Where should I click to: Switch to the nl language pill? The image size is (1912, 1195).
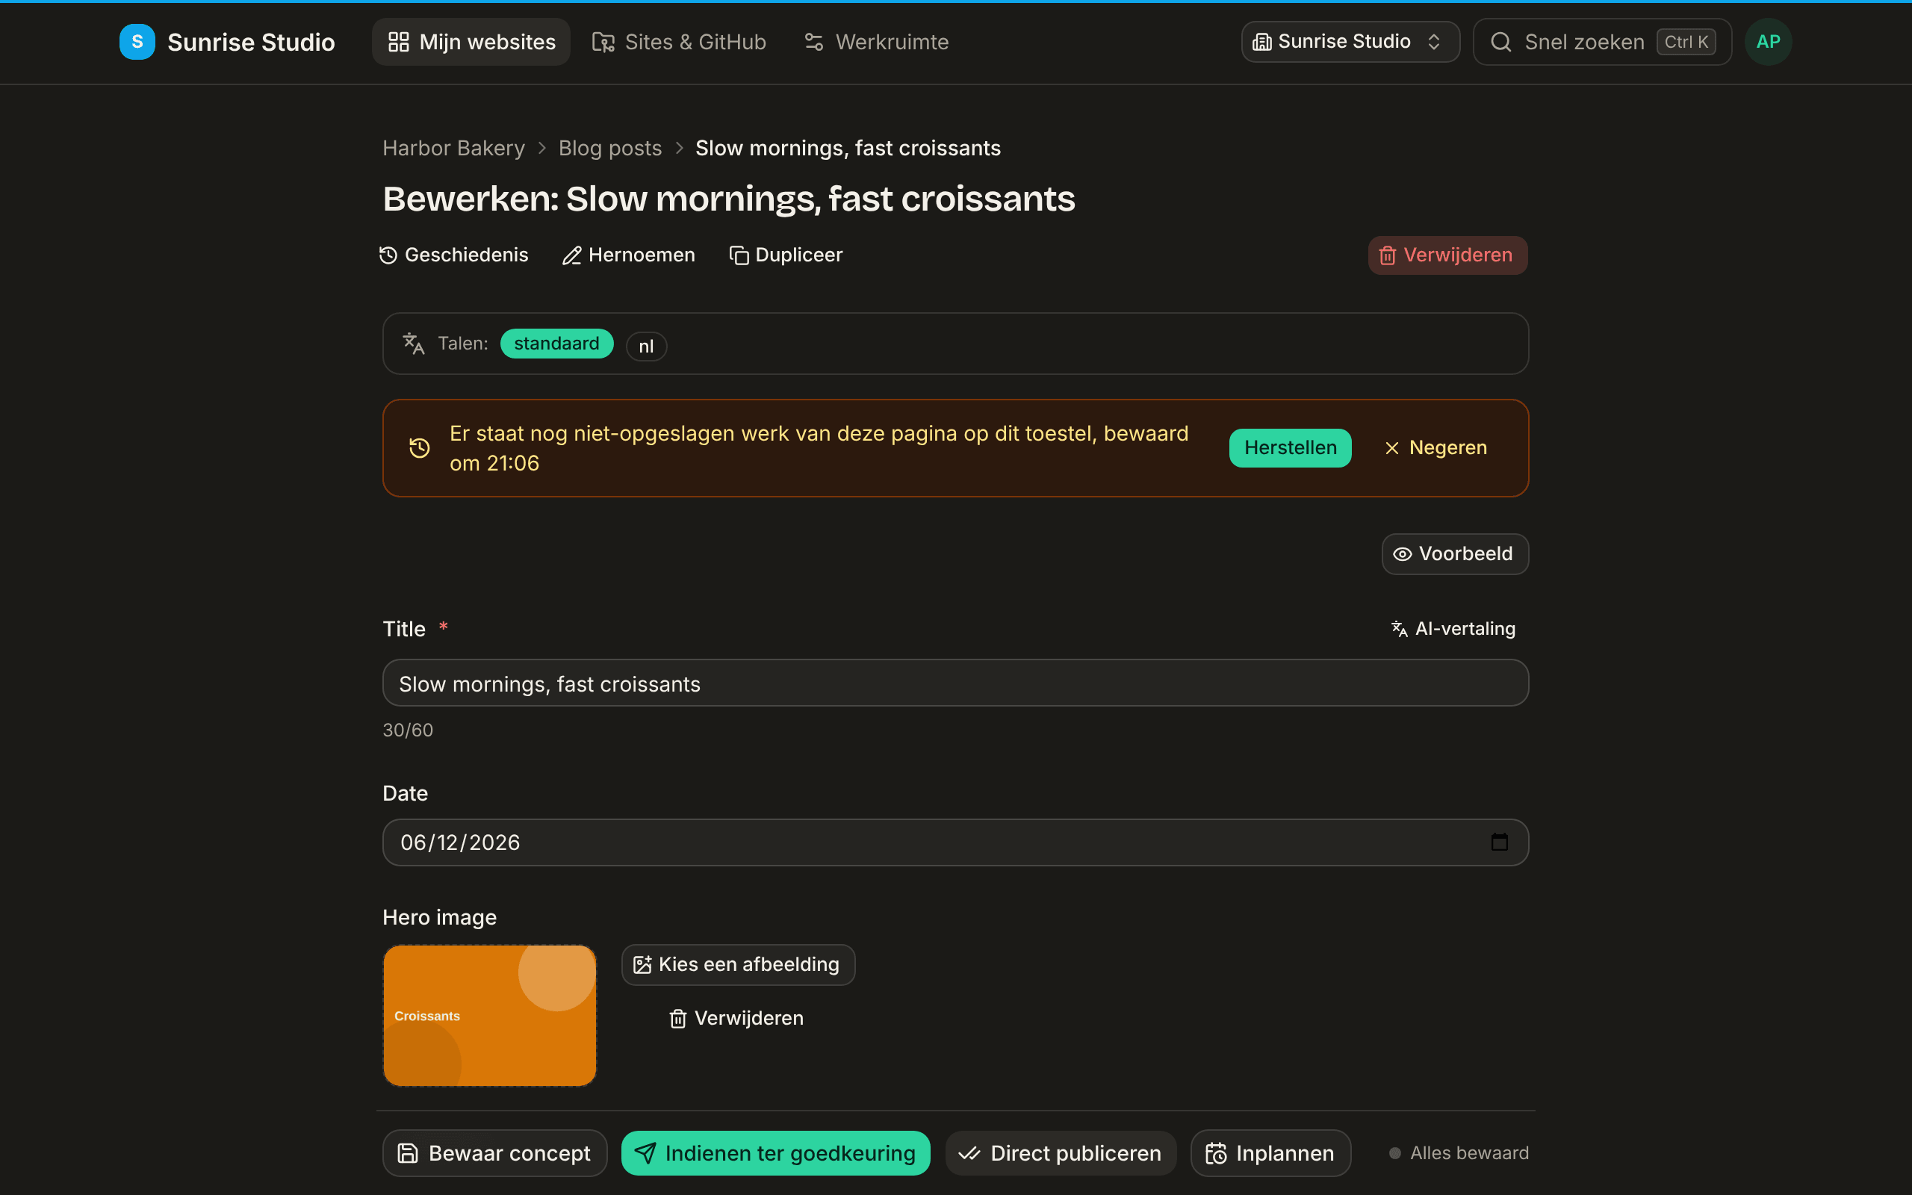[646, 346]
